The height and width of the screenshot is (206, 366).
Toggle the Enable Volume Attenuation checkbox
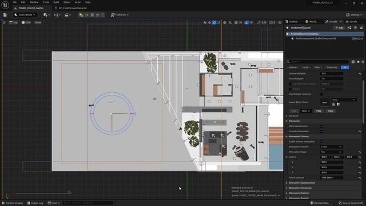321,141
